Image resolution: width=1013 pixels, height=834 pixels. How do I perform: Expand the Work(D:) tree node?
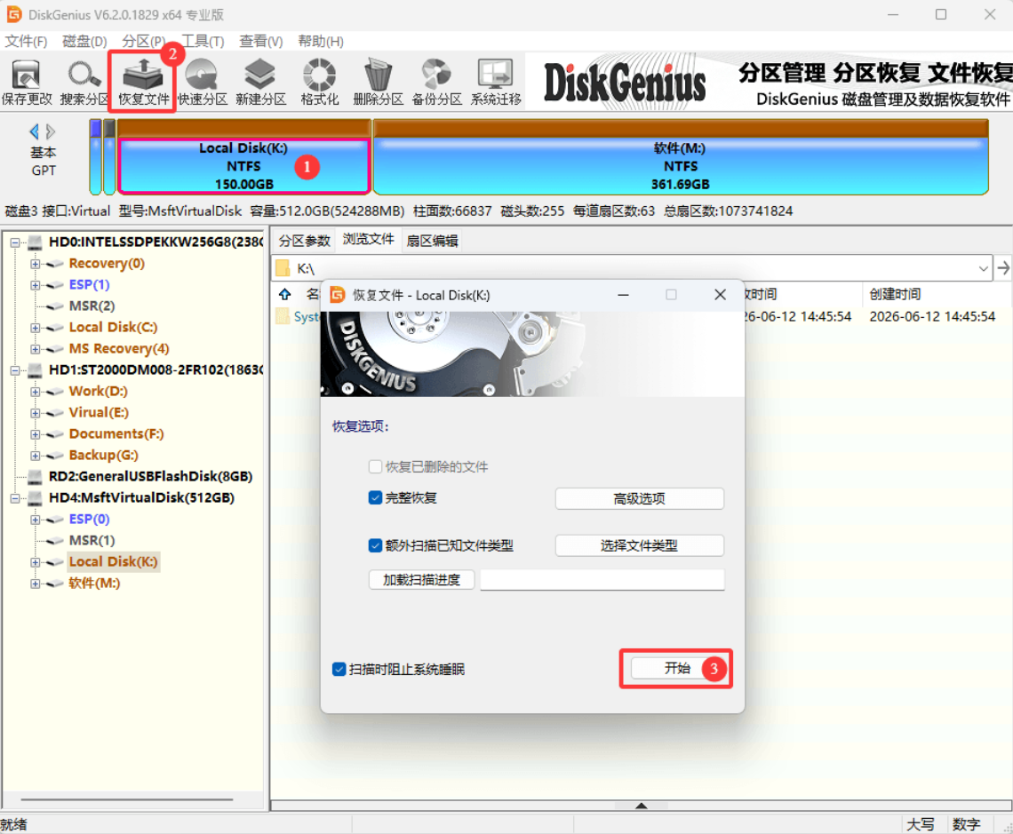tap(36, 392)
